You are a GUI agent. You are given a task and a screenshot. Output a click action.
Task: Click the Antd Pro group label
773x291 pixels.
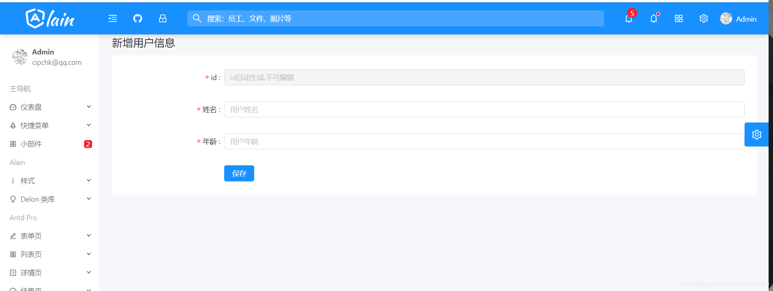pos(23,218)
